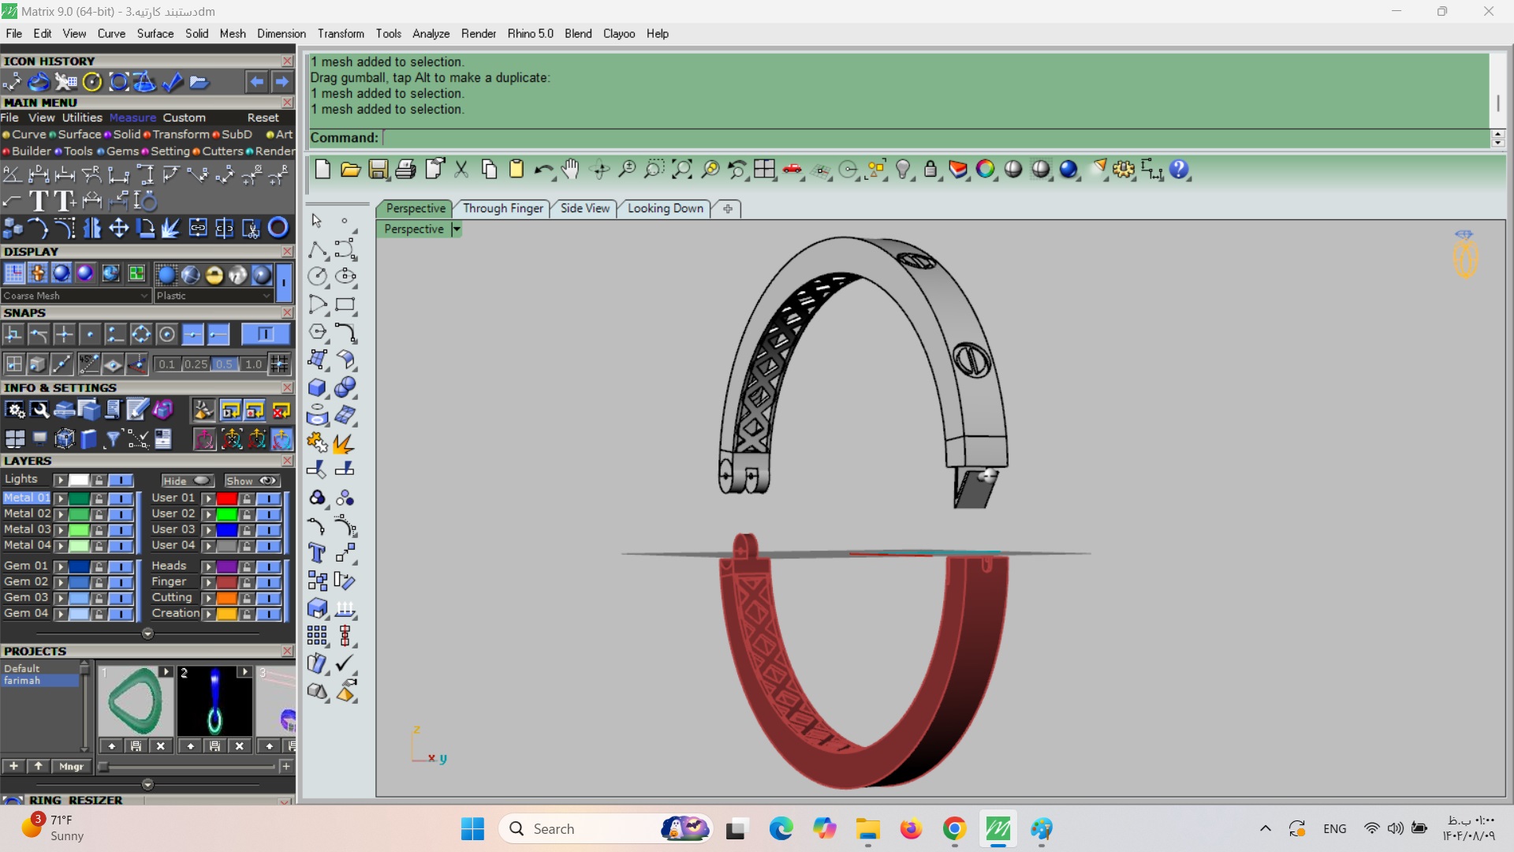Viewport: 1514px width, 852px height.
Task: Click the help question mark icon
Action: [x=1178, y=170]
